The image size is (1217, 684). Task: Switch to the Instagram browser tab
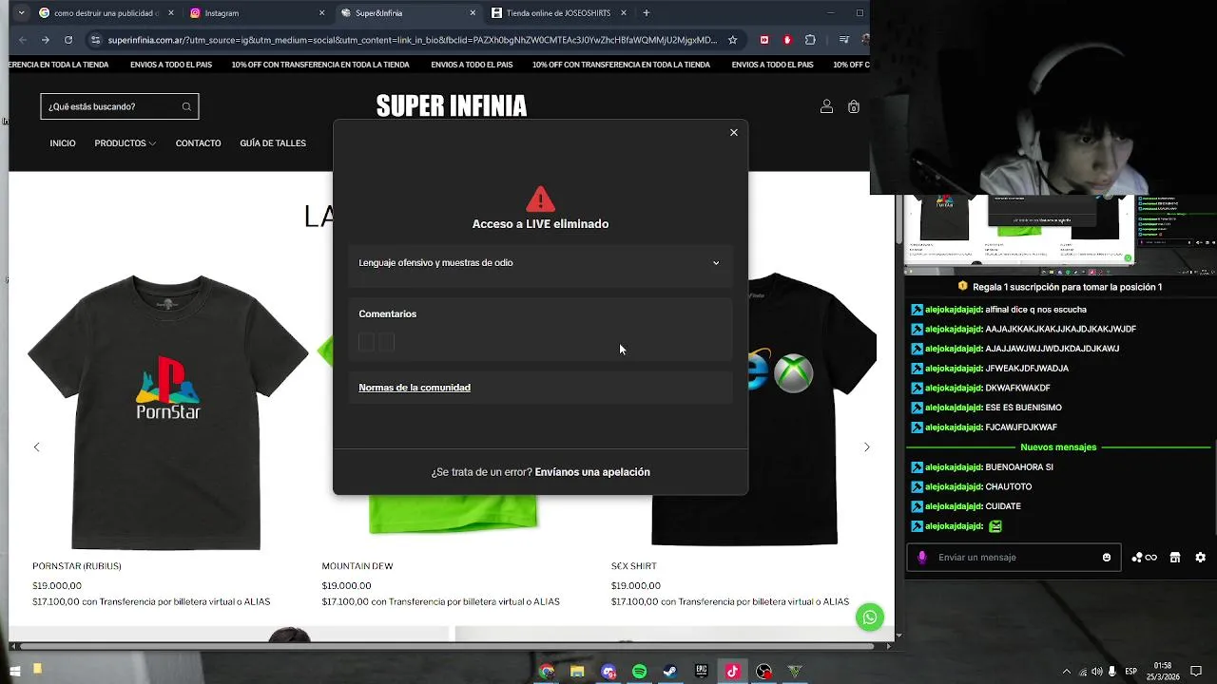[x=257, y=13]
